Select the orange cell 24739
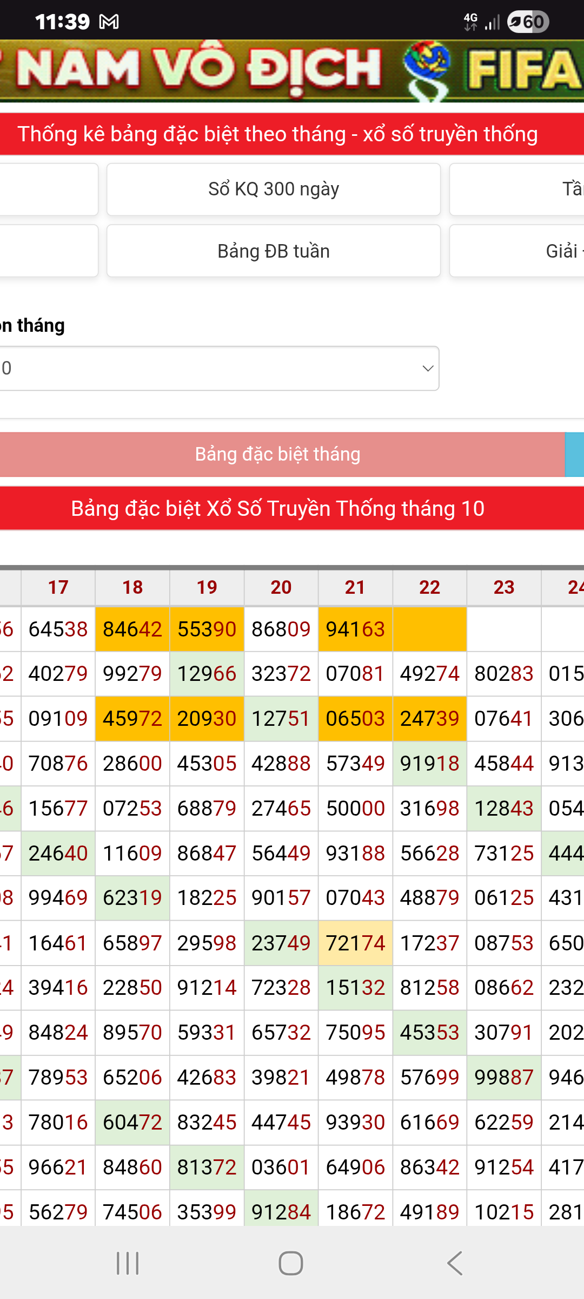Screen dimensions: 584x1299 (430, 719)
